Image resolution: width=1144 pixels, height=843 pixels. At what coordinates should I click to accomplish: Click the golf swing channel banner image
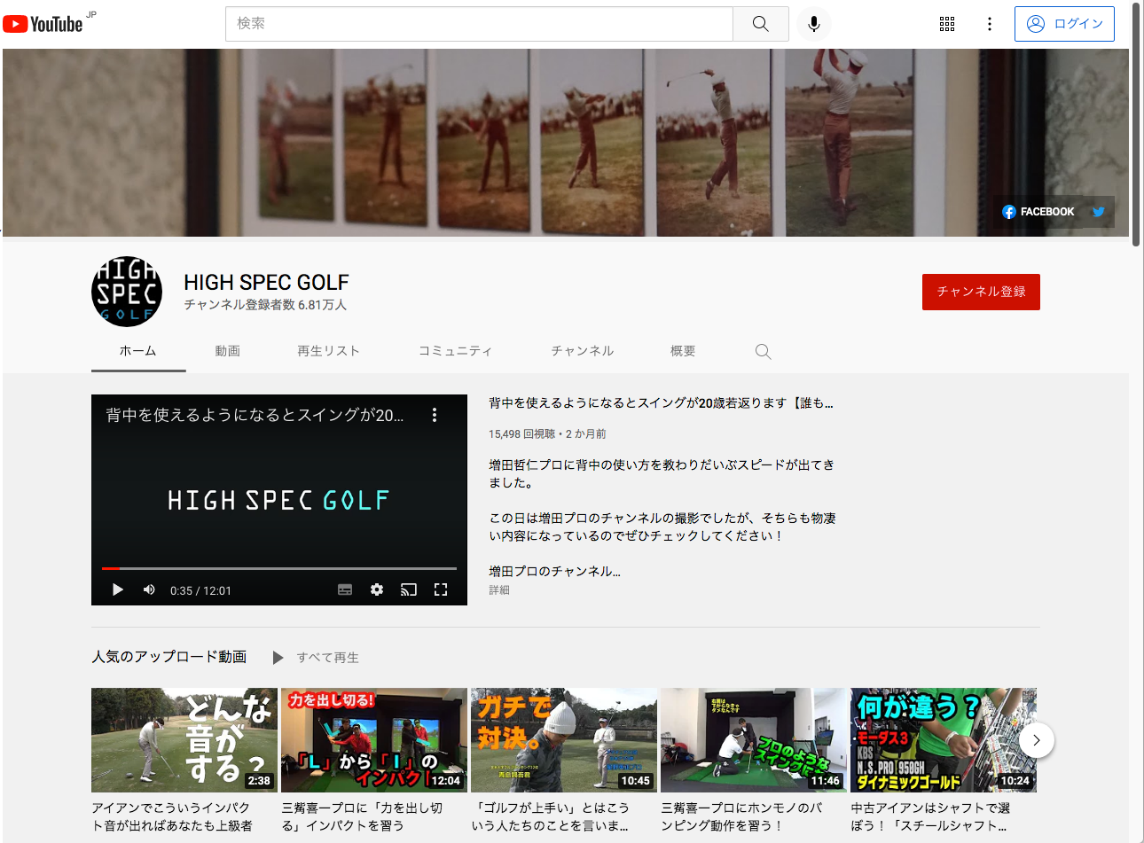(566, 143)
